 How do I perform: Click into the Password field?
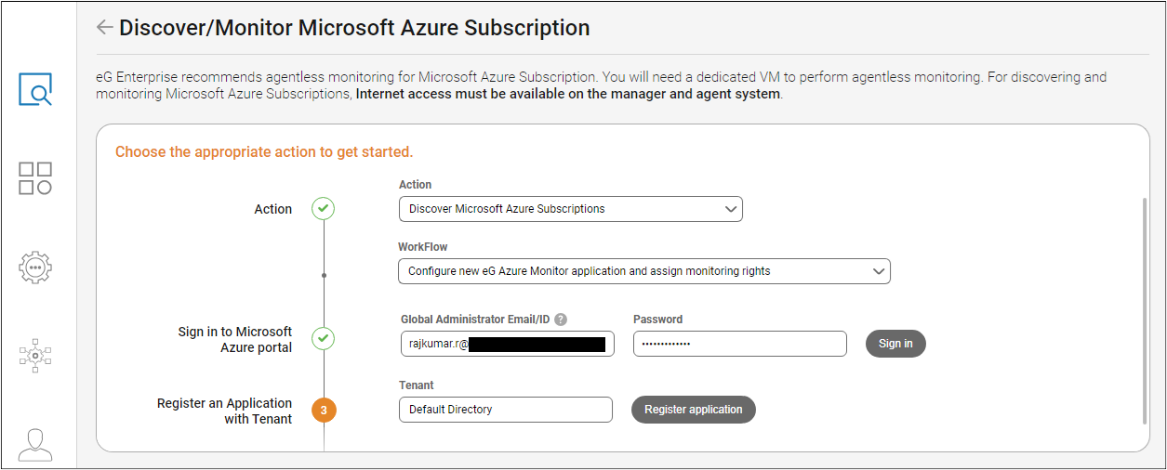[x=739, y=344]
